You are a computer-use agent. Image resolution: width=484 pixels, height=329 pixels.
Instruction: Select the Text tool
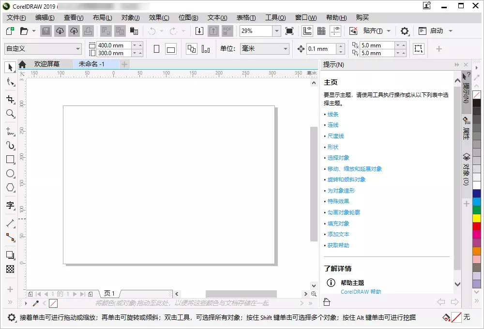pos(10,205)
